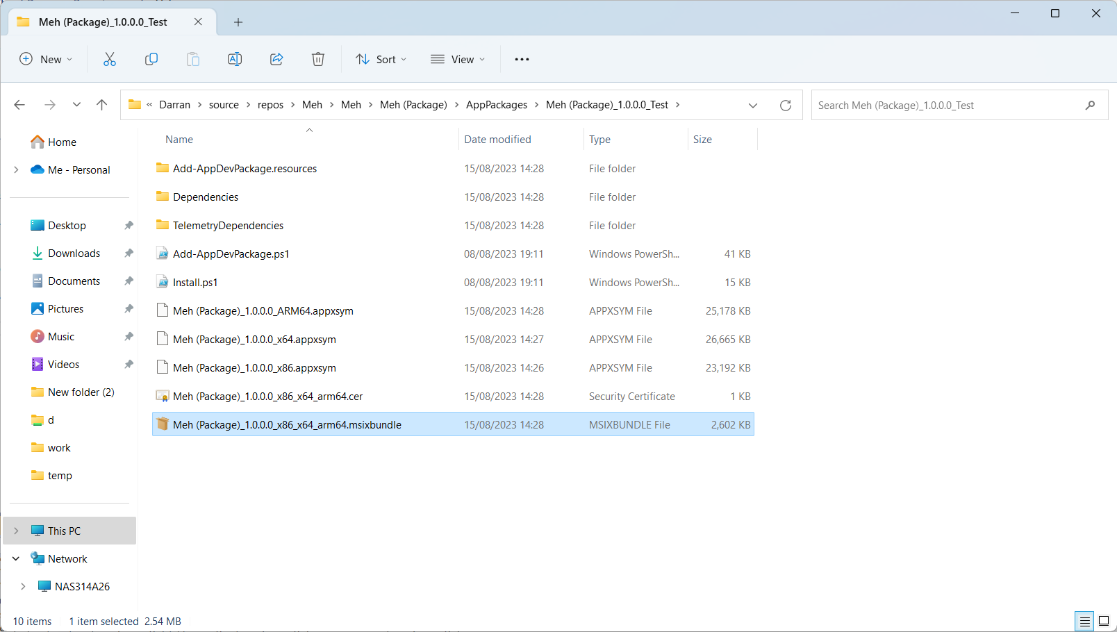Delete the selected file using trash icon
1117x632 pixels.
[318, 59]
